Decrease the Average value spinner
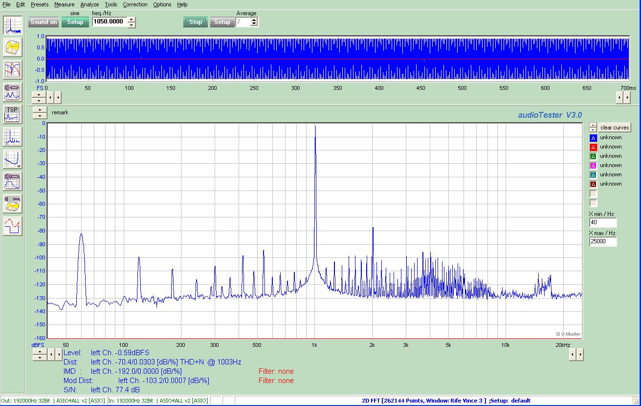Screen dimensions: 641x406 (254, 24)
